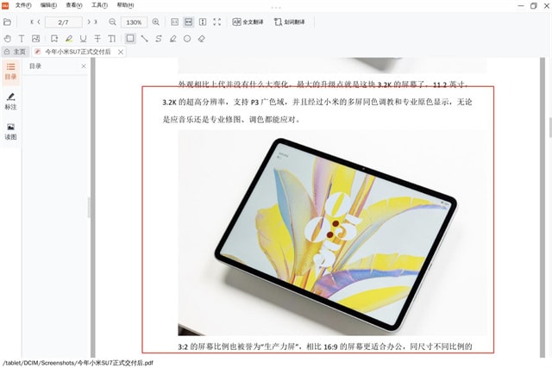The height and width of the screenshot is (368, 552).
Task: Zoom in with the plus magnifier
Action: (155, 22)
